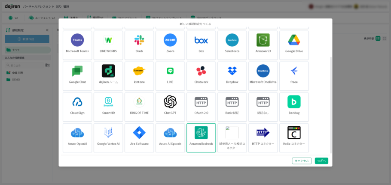
Task: Choose the Basic 認証 HTTP connector
Action: point(232,107)
